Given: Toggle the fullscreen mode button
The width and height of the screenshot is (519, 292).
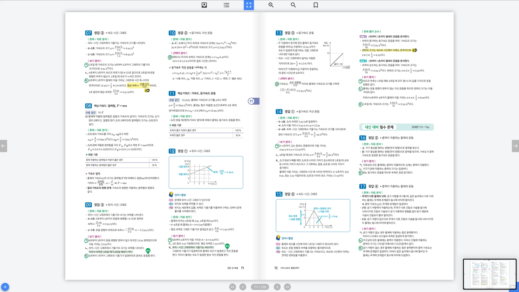Looking at the screenshot, I should pyautogui.click(x=249, y=5).
